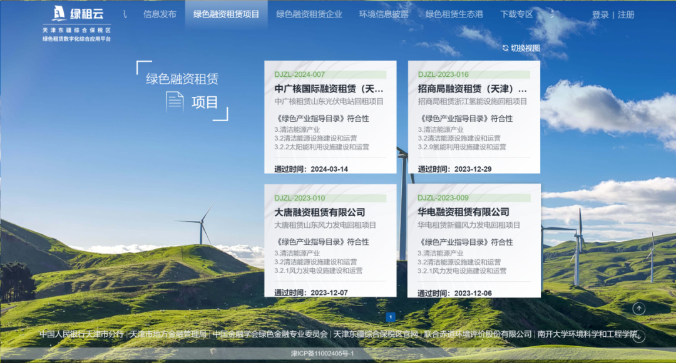Open the 信息发布 menu item
The image size is (676, 363).
pos(160,14)
